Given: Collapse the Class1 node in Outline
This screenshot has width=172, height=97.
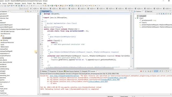Looking at the screenshot, I should coord(135,18).
